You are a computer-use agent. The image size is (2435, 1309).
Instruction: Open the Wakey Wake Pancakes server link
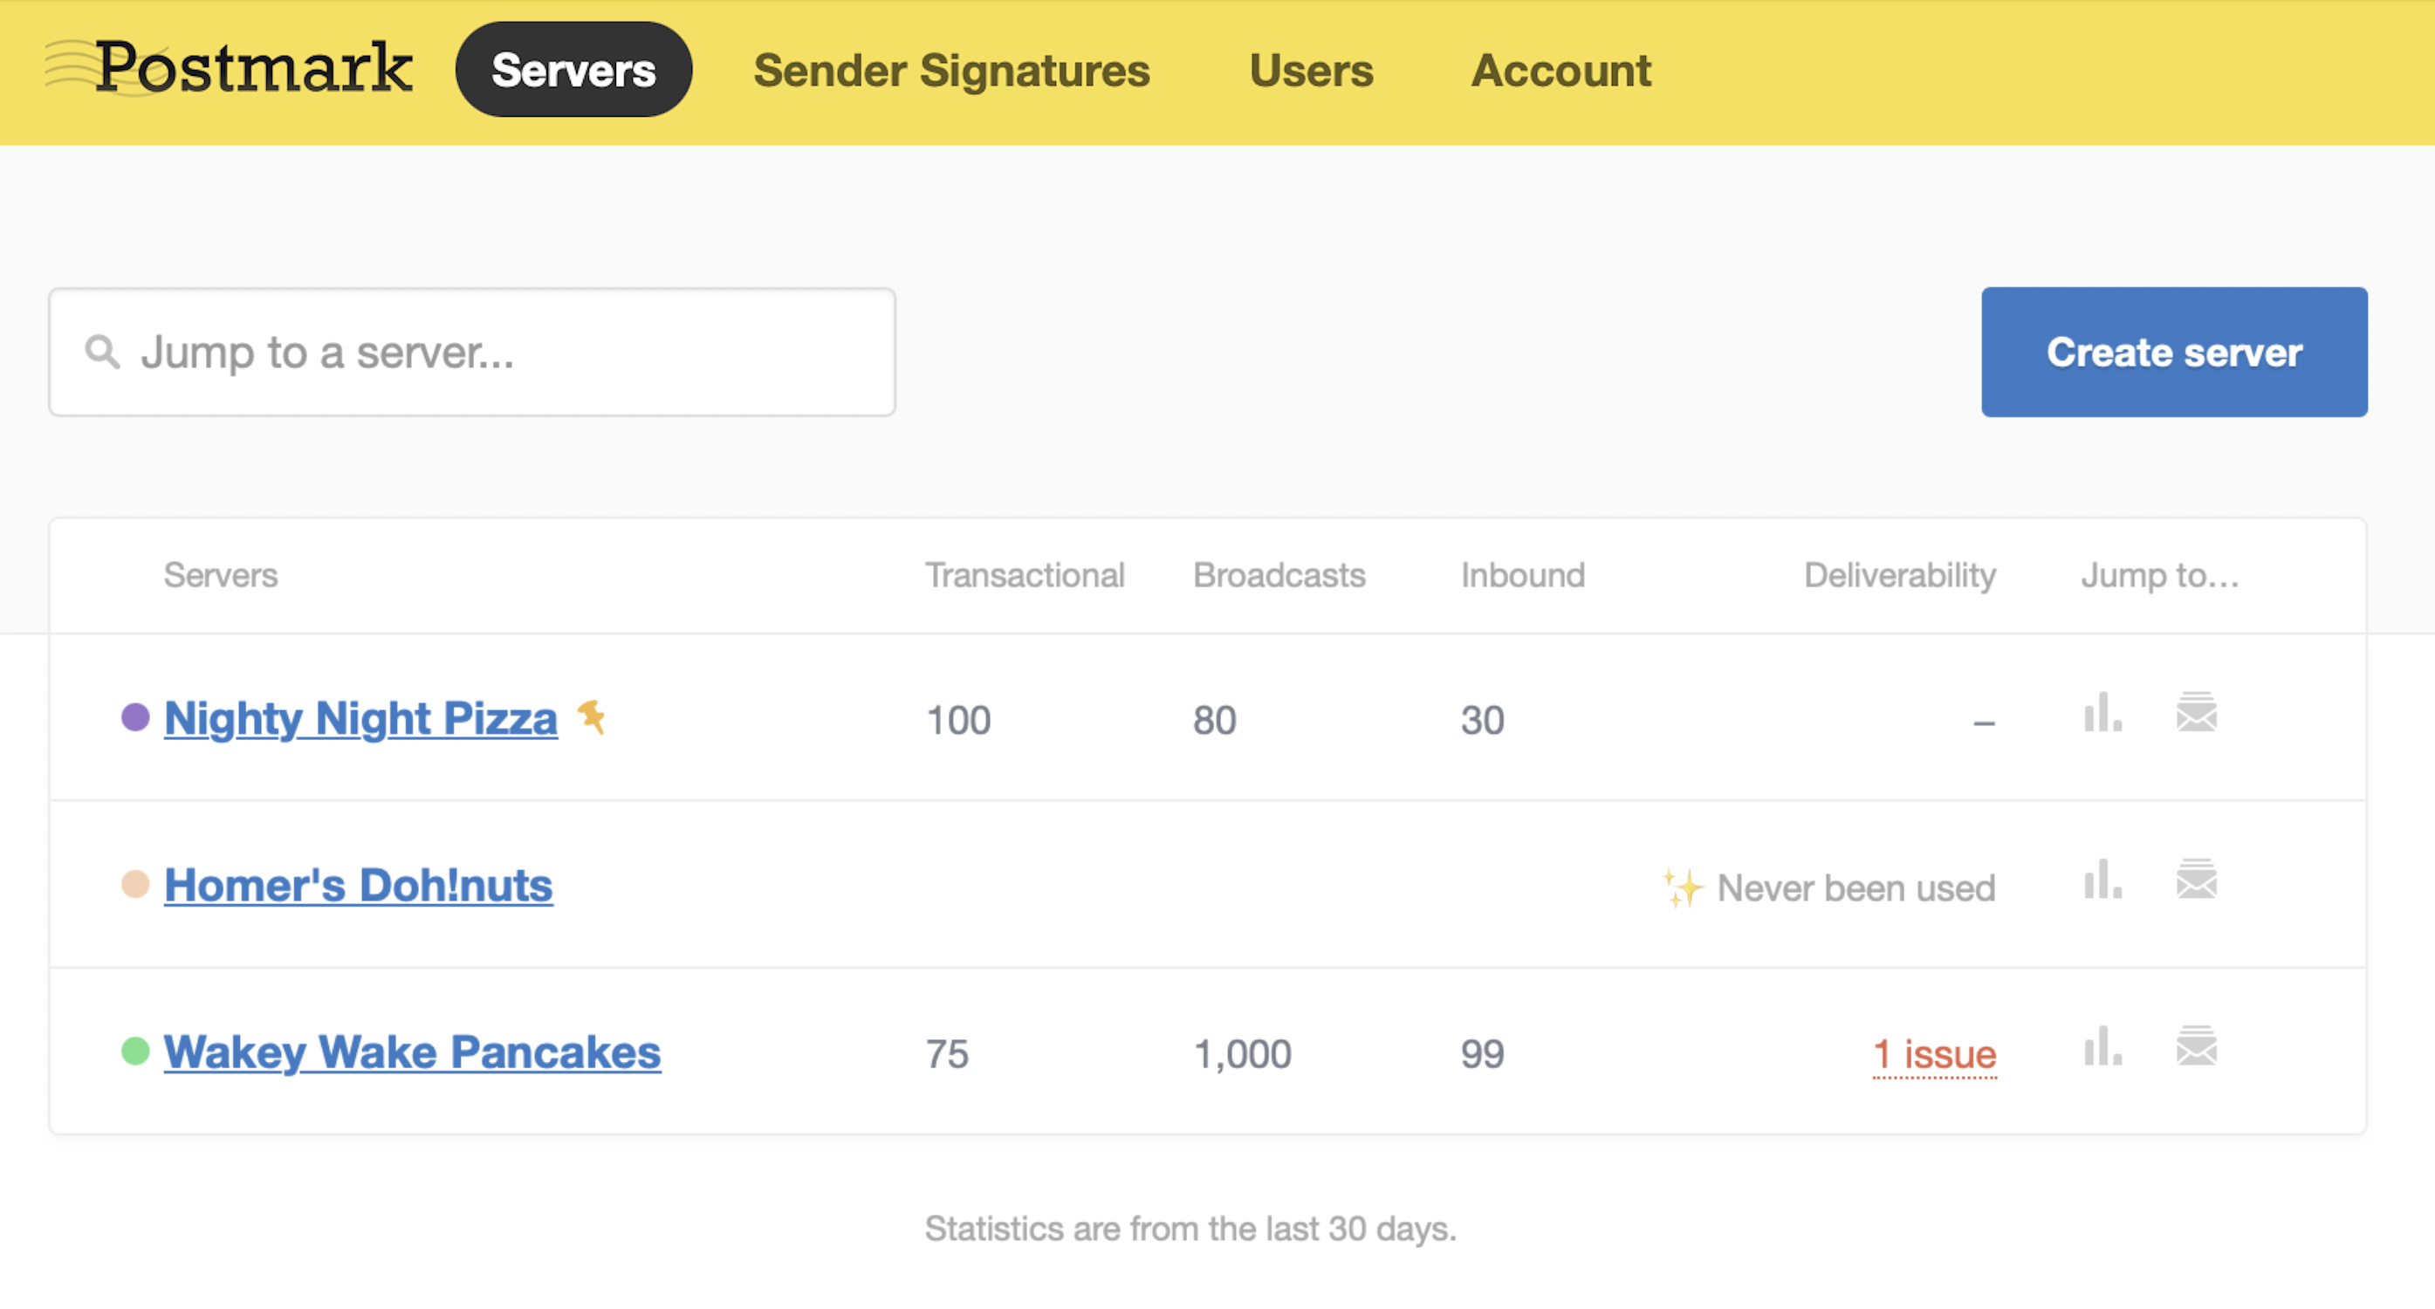click(x=412, y=1052)
